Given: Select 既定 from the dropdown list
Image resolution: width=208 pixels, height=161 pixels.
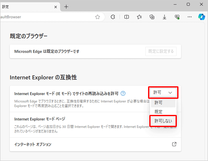Looking at the screenshot, I should (x=163, y=112).
